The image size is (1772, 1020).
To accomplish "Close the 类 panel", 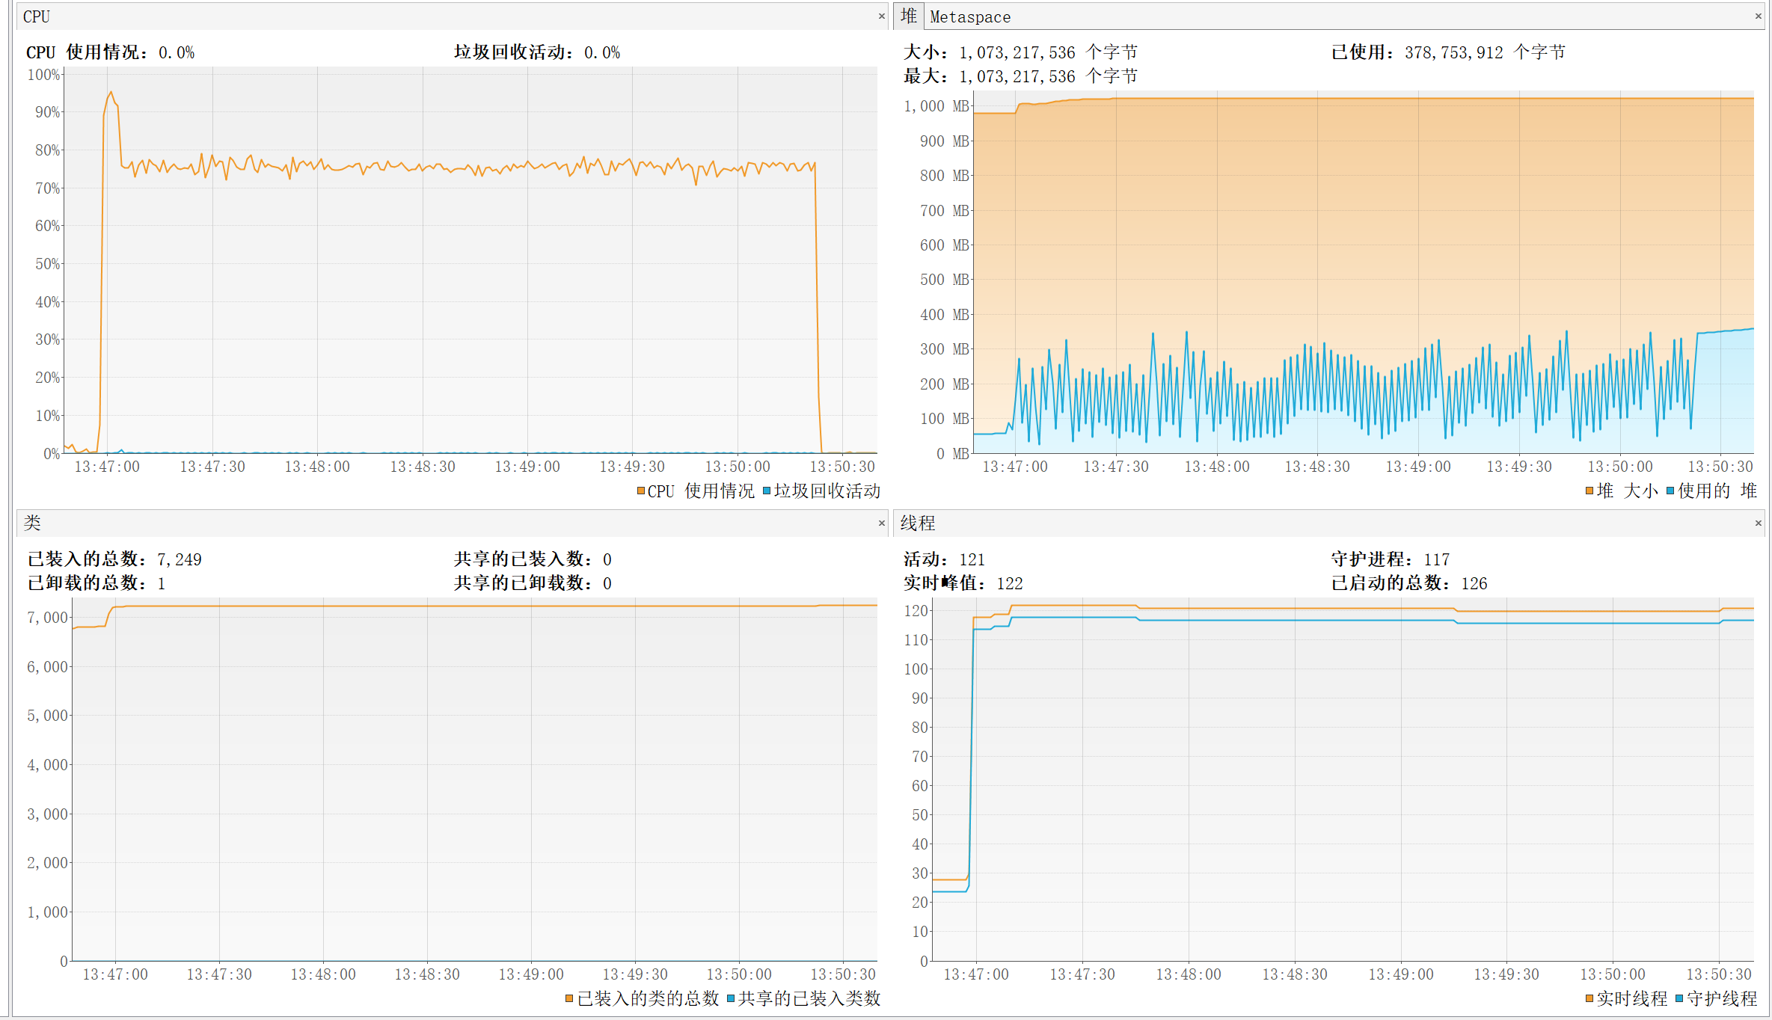I will (x=881, y=523).
